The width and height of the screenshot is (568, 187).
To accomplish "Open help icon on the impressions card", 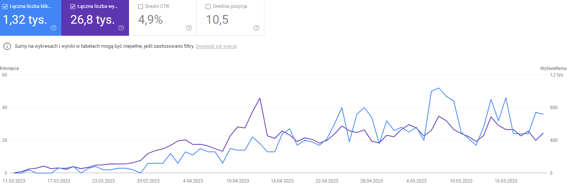I will (121, 28).
